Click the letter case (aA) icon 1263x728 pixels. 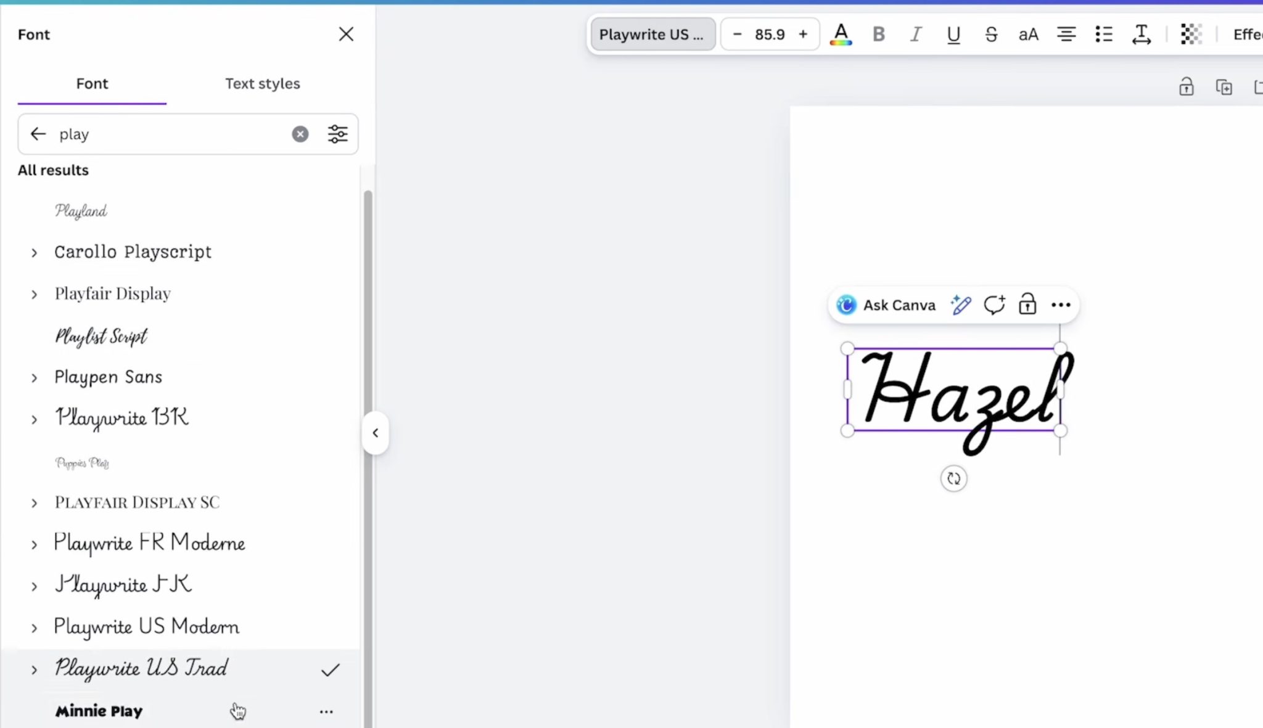click(x=1026, y=34)
